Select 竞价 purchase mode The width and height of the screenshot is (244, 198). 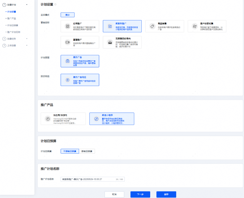pos(67,15)
